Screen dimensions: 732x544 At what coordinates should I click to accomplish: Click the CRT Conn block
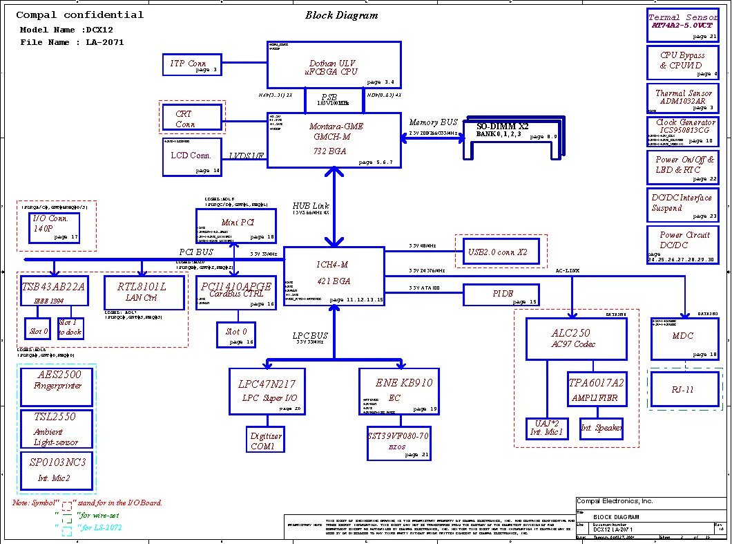[192, 117]
